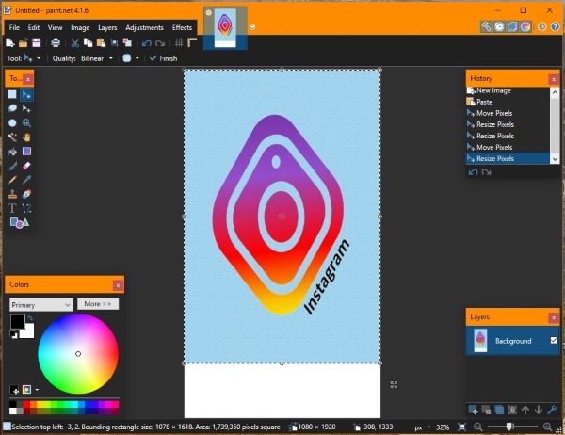565x435 pixels.
Task: Click the Crop to Selection icon
Action: click(114, 43)
